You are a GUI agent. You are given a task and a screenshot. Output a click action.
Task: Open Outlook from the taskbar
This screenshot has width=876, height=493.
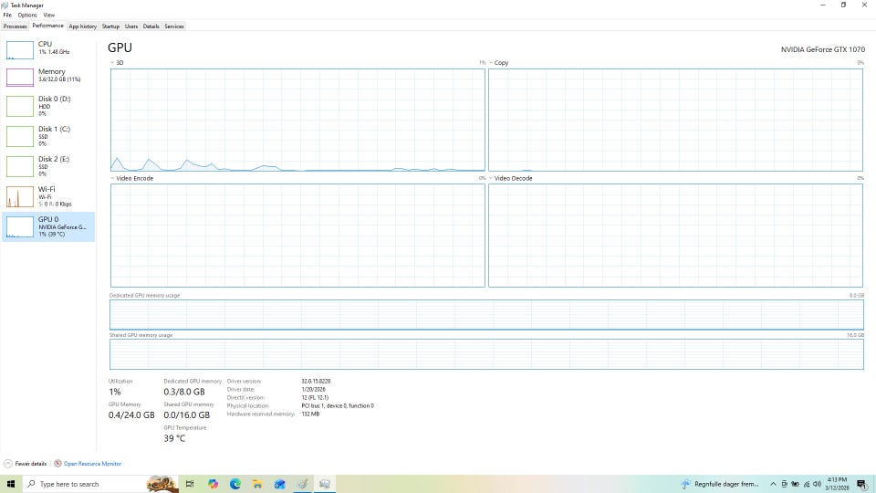(280, 484)
